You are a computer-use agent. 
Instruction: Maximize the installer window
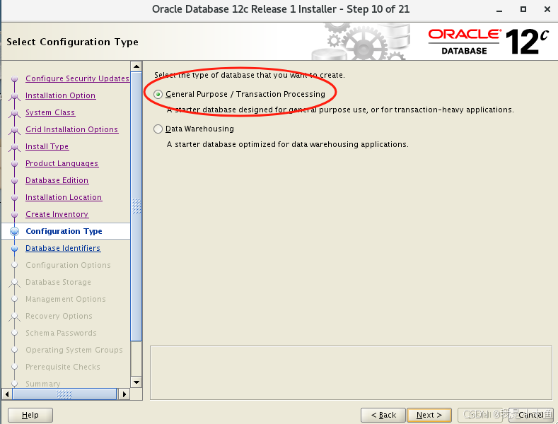coord(523,9)
